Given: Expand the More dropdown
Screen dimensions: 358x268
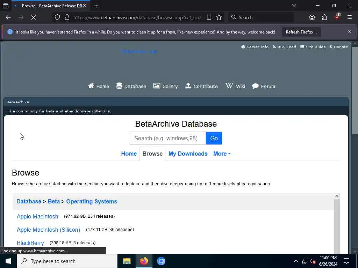Looking at the screenshot, I should [222, 154].
